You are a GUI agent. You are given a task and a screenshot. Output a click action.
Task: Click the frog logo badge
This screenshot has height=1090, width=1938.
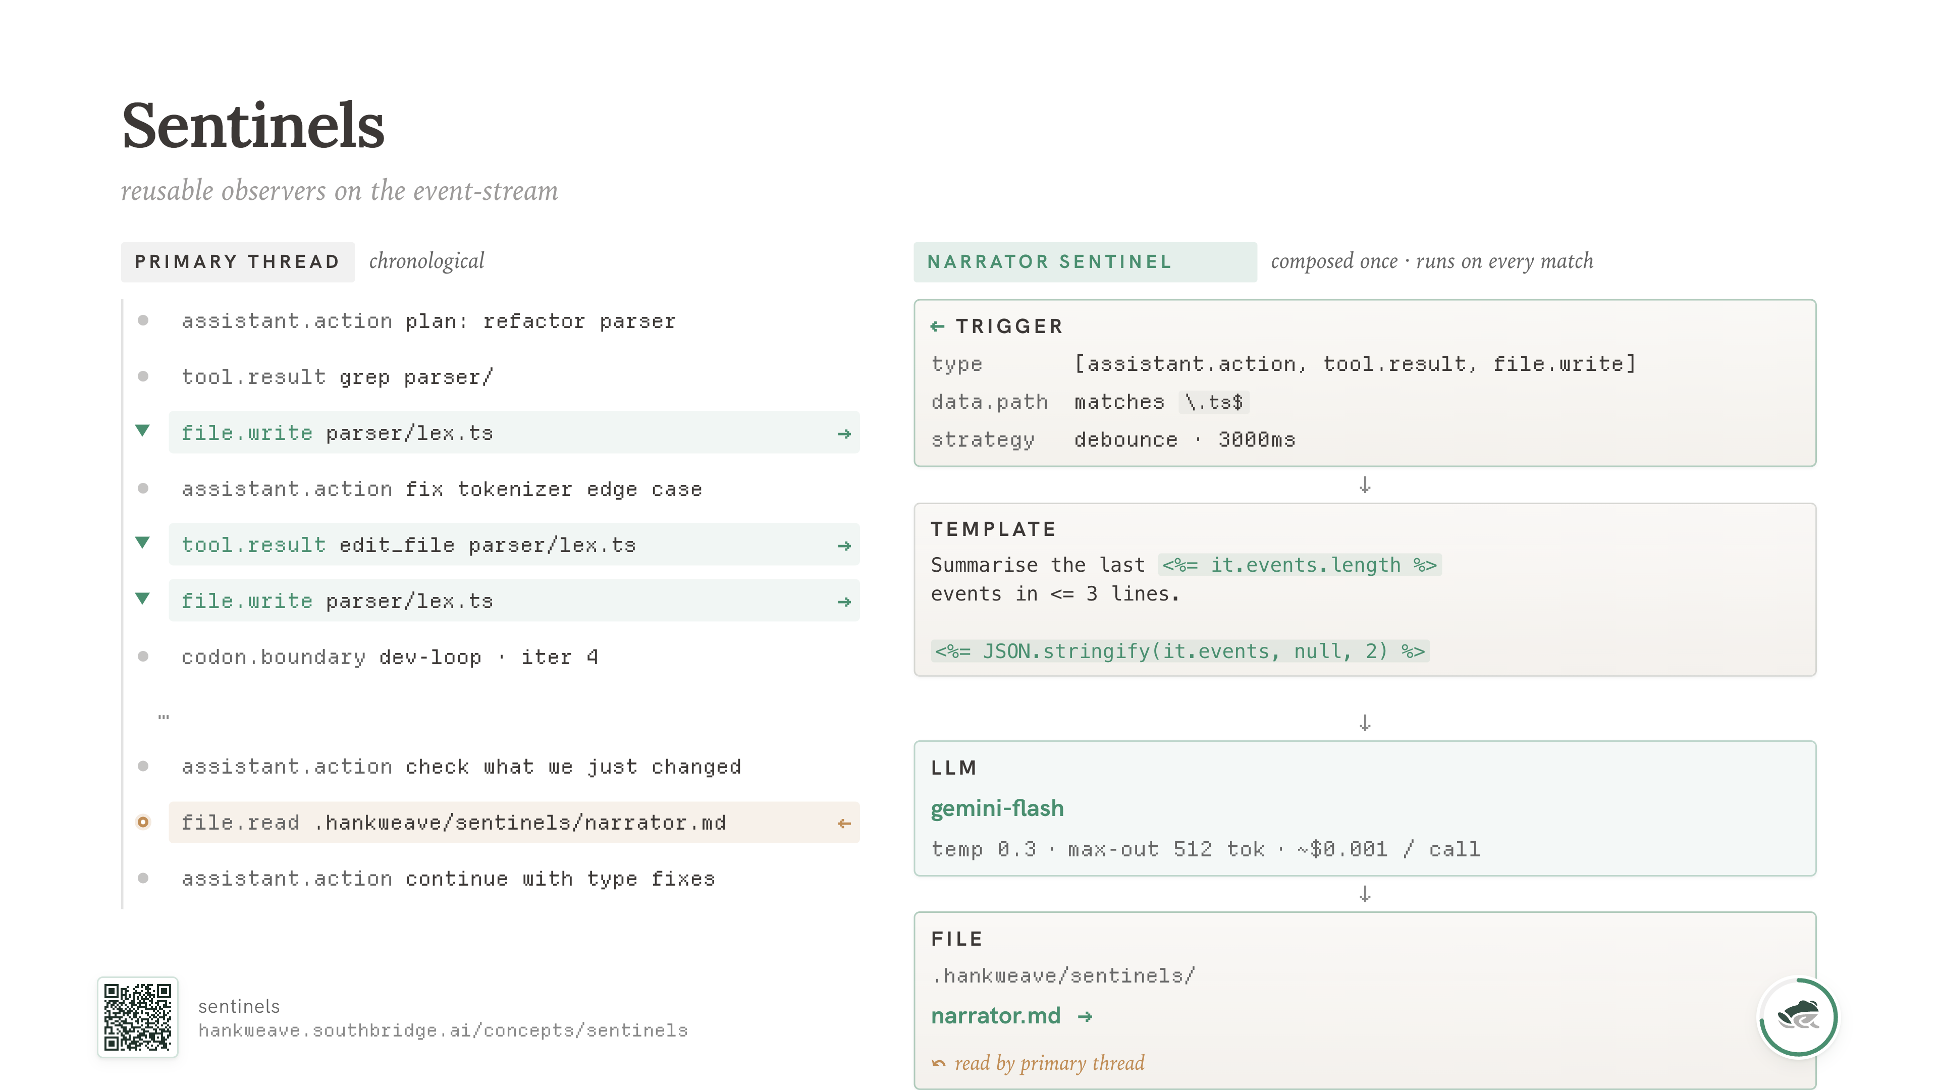click(1798, 1018)
